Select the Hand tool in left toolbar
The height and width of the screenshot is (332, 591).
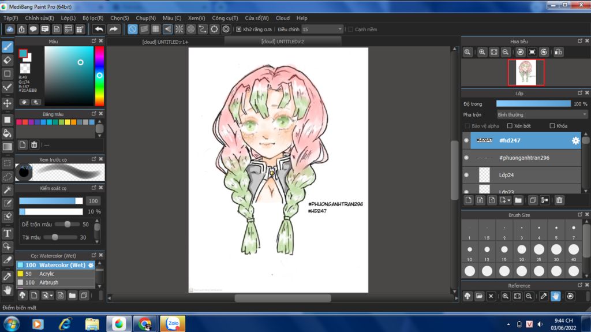pos(8,290)
